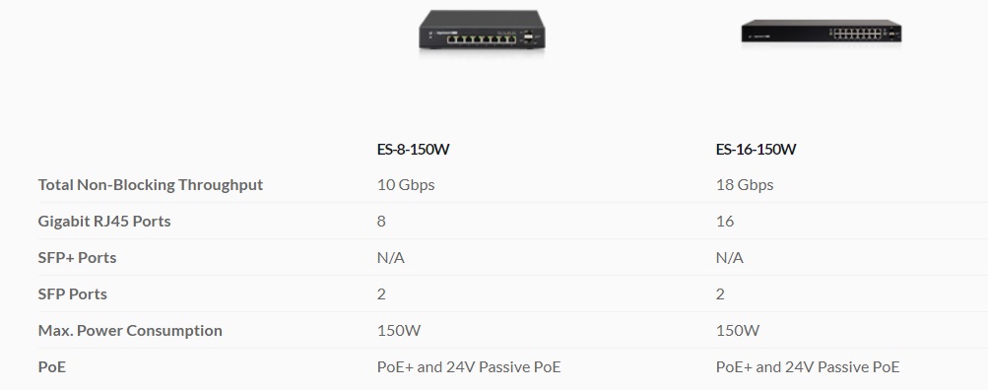The width and height of the screenshot is (988, 390).
Task: Click the ES-8-150W RJ45 port count 8
Action: (381, 222)
